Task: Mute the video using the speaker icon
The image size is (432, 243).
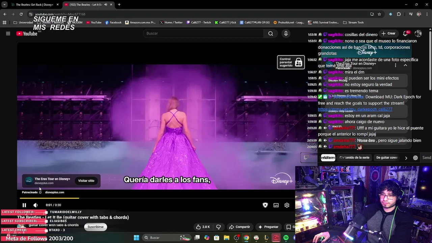Action: [35, 205]
